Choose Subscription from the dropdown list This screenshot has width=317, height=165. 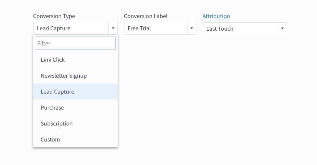click(56, 124)
